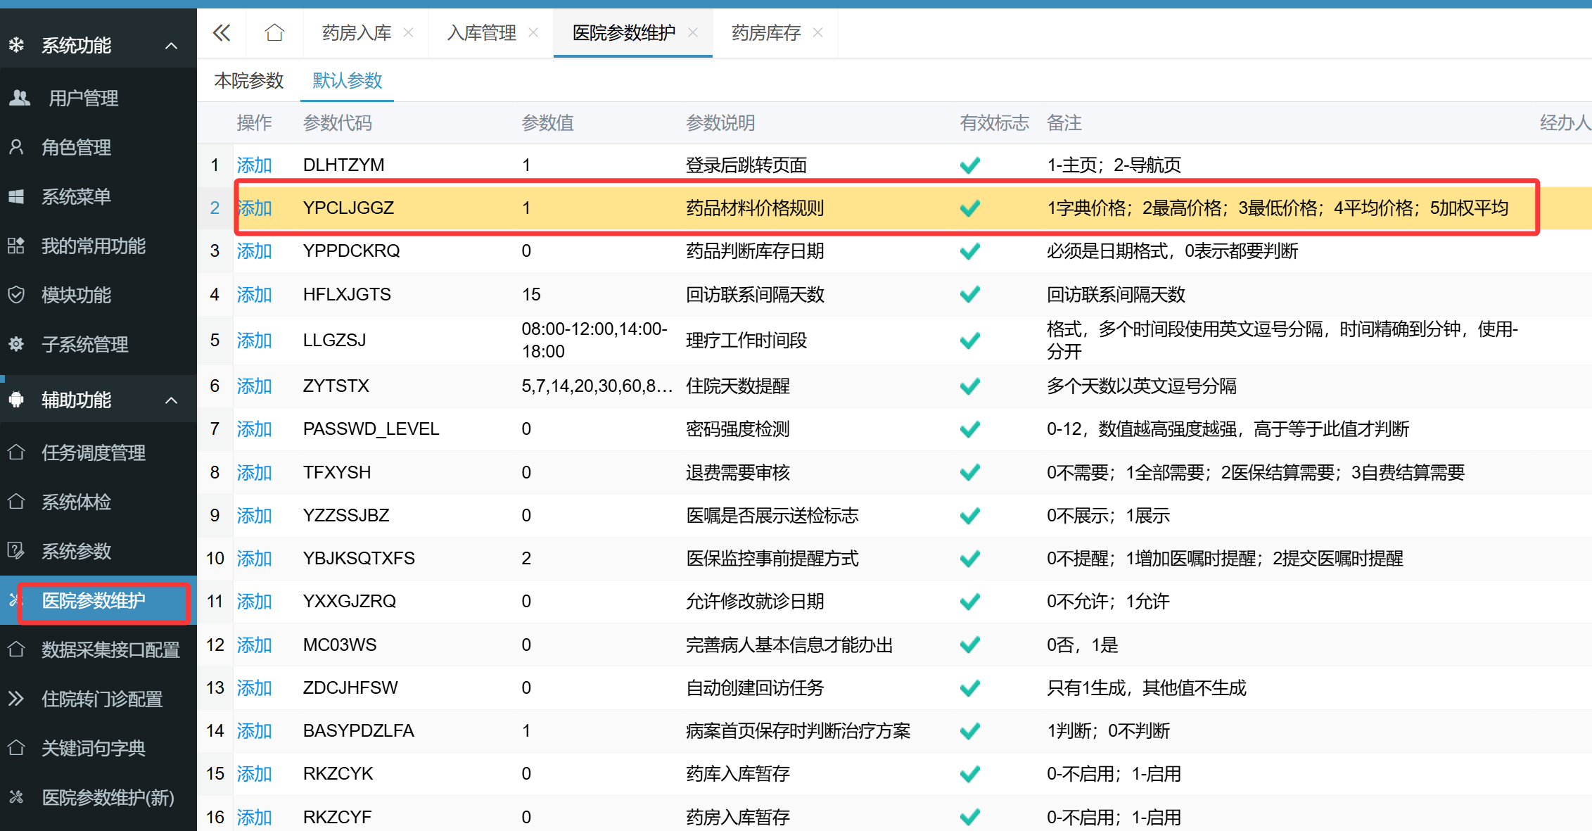Switch to the 药房库存 tab

tap(765, 33)
